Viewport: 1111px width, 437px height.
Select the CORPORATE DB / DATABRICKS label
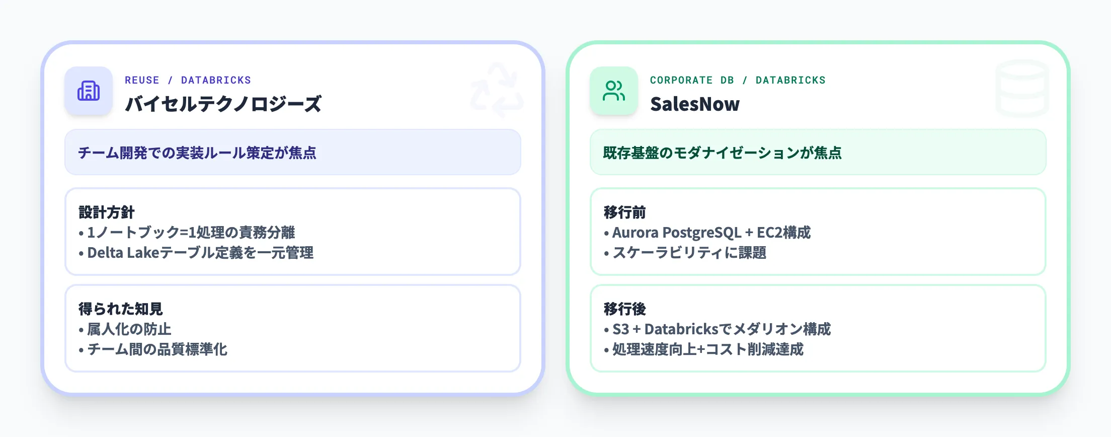tap(738, 80)
